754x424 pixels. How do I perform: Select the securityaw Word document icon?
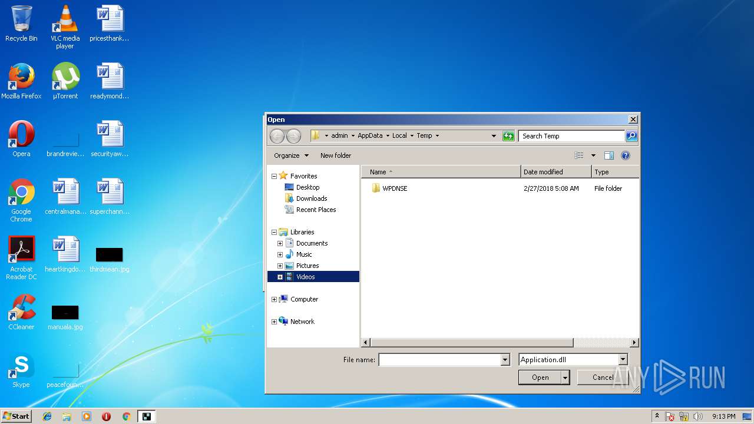click(110, 139)
